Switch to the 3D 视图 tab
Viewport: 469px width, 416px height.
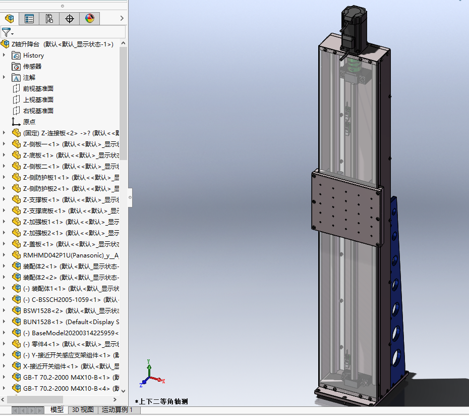point(83,409)
